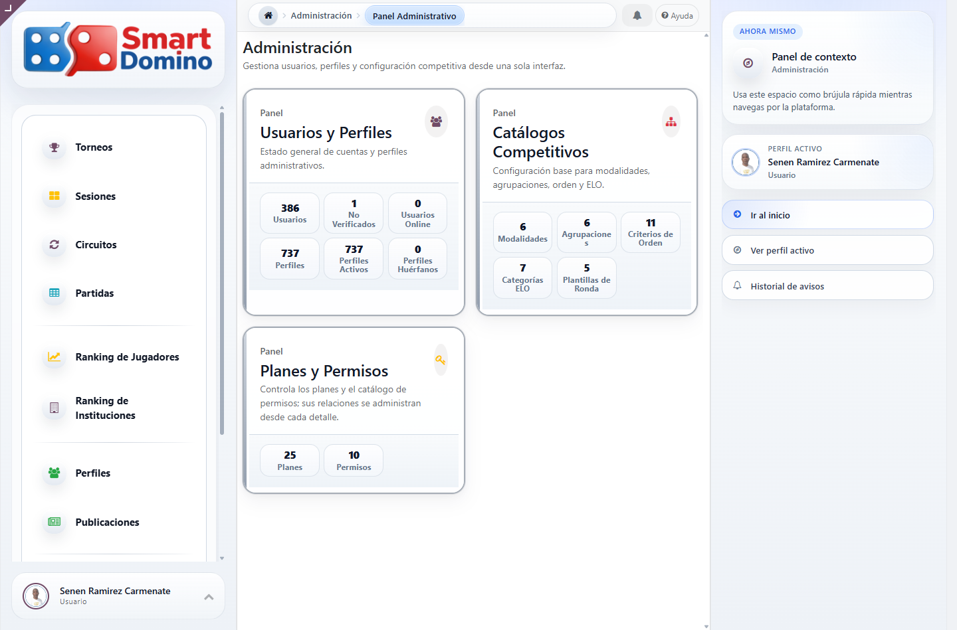Click the corner arrow icon at top-left

pos(8,7)
